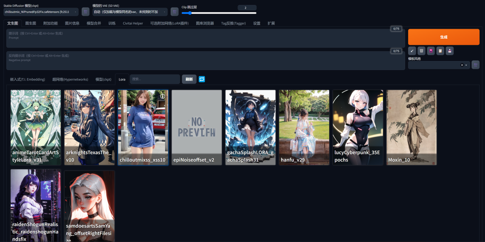
Task: Open the 训练 tab
Action: (x=112, y=23)
